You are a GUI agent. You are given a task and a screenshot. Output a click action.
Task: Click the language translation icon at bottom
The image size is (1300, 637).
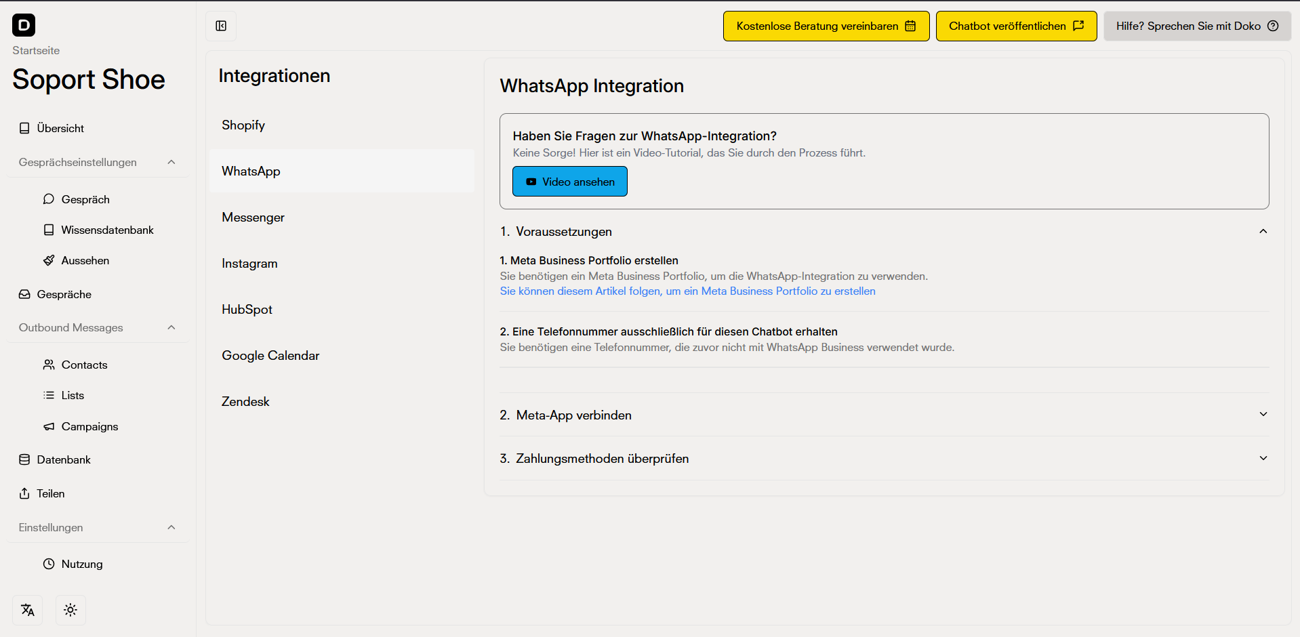[27, 610]
